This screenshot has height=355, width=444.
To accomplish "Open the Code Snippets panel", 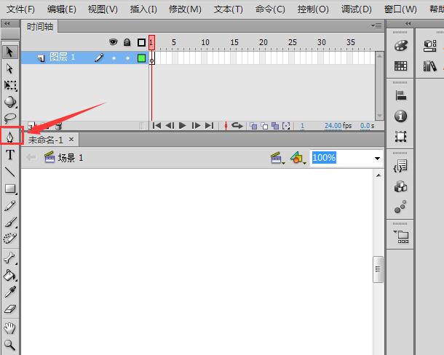I will tap(400, 166).
